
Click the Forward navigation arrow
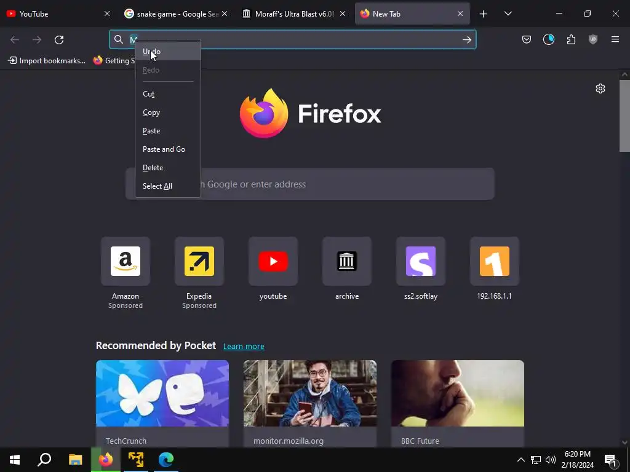[37, 39]
